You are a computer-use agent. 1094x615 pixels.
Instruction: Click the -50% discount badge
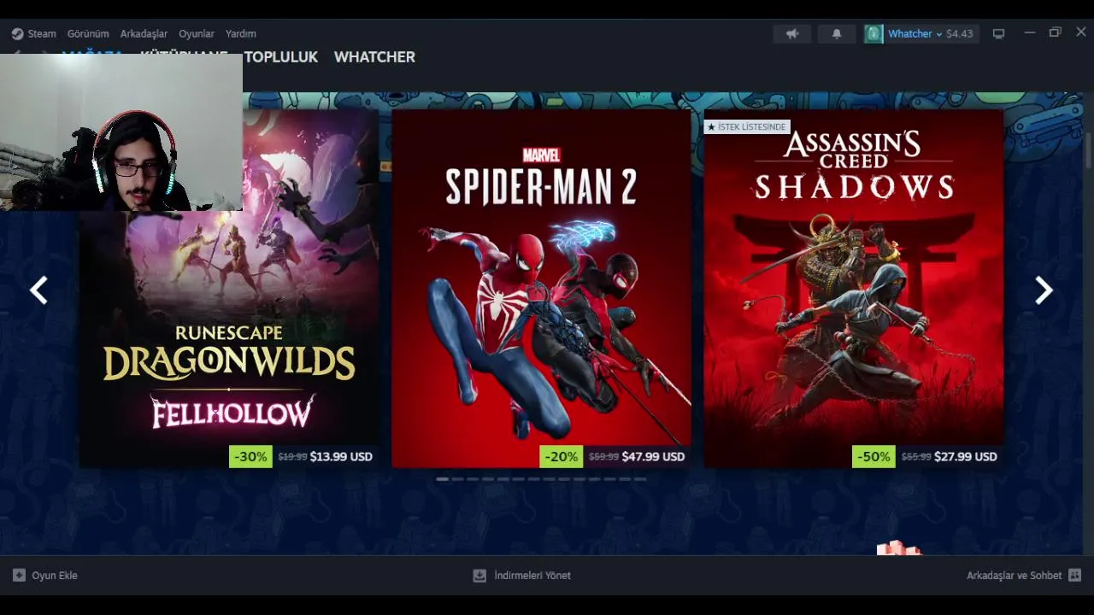(x=873, y=457)
